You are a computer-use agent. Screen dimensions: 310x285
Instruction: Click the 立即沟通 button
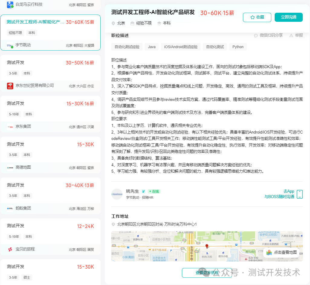[289, 17]
